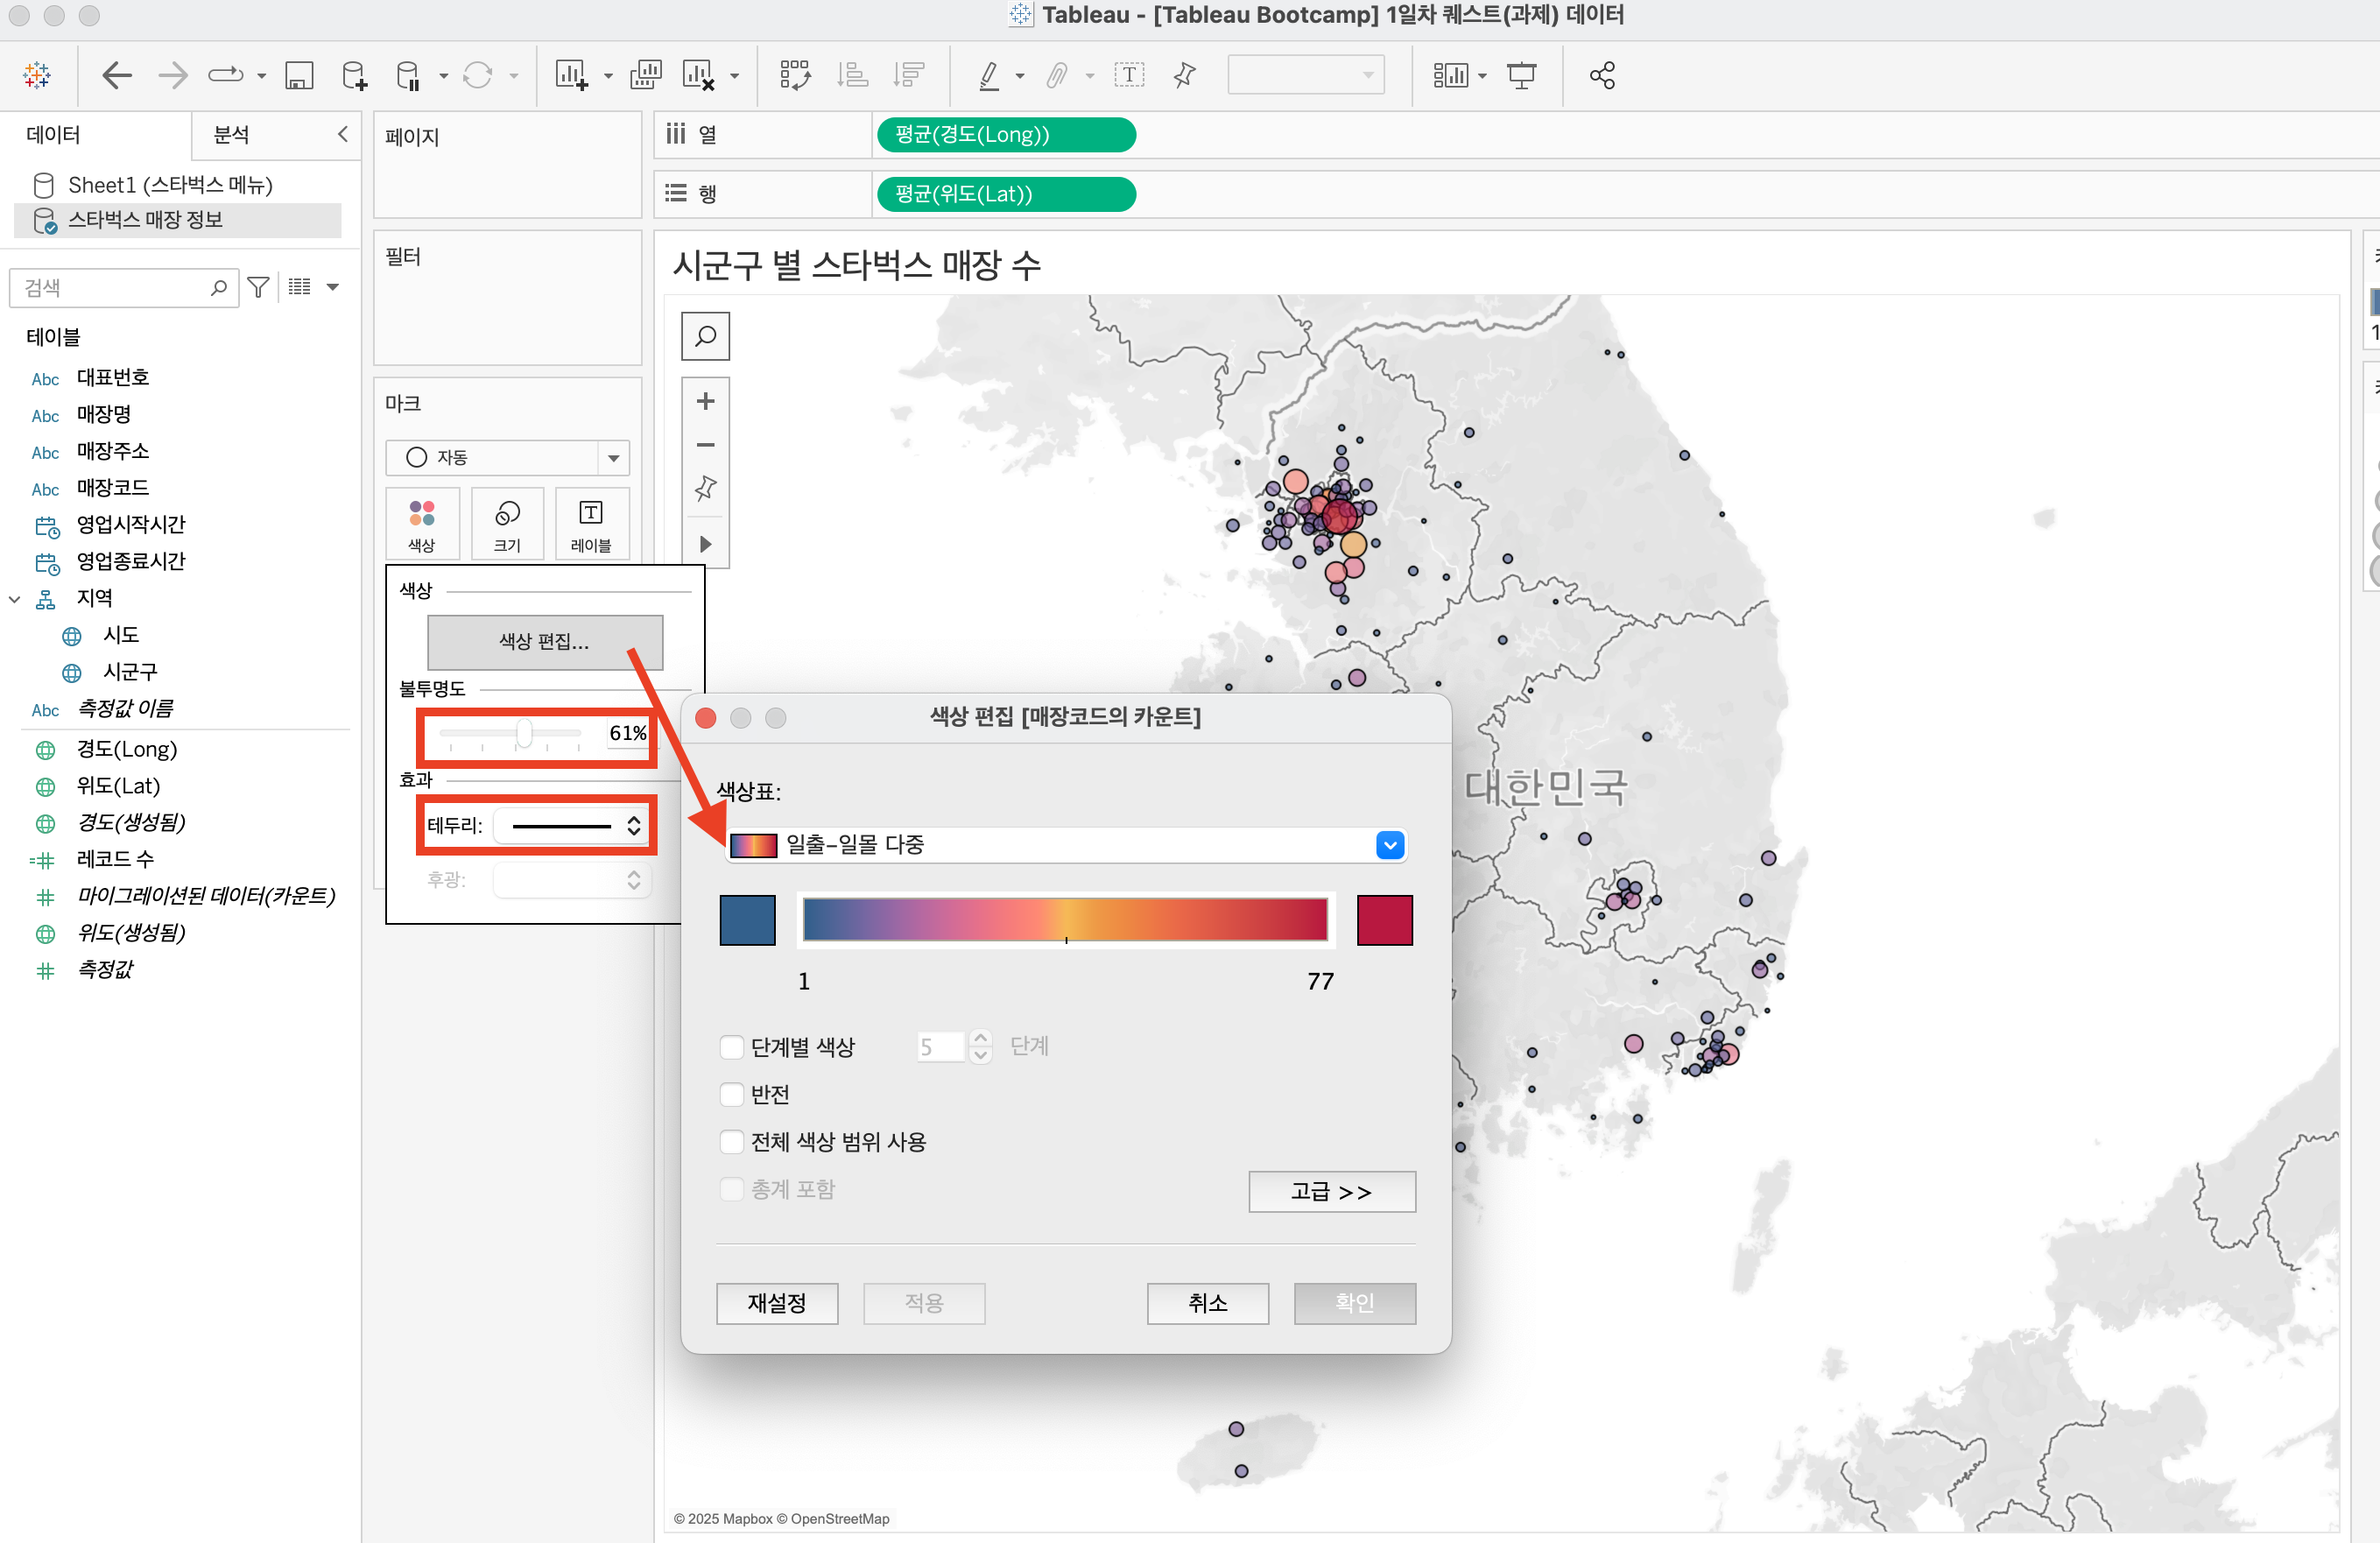Click the presentation mode icon
The width and height of the screenshot is (2380, 1543).
click(x=1521, y=75)
